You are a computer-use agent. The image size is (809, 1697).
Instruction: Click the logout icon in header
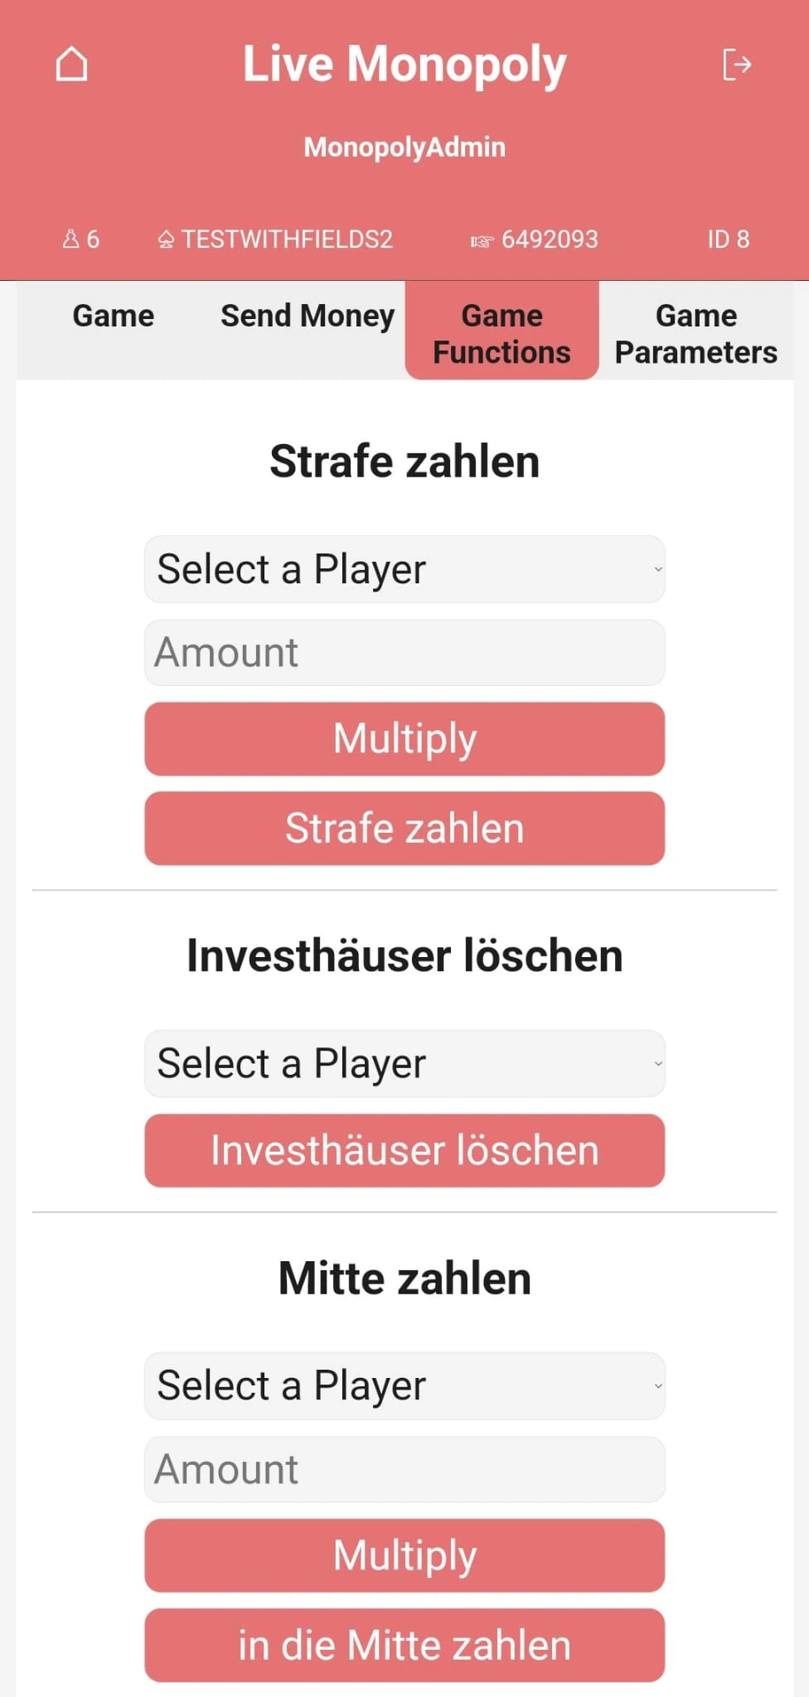736,64
